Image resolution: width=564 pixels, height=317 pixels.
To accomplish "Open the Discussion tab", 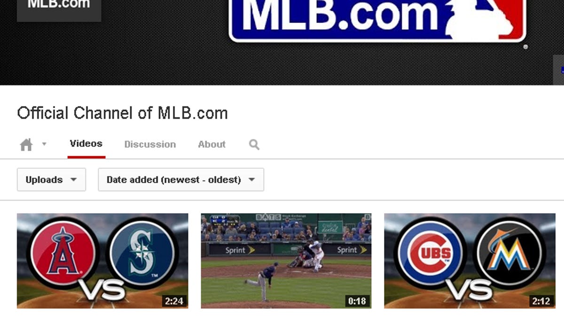I will tap(150, 145).
